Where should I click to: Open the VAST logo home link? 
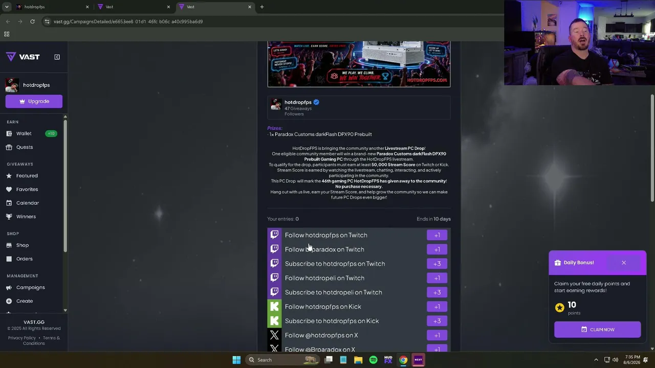click(23, 57)
